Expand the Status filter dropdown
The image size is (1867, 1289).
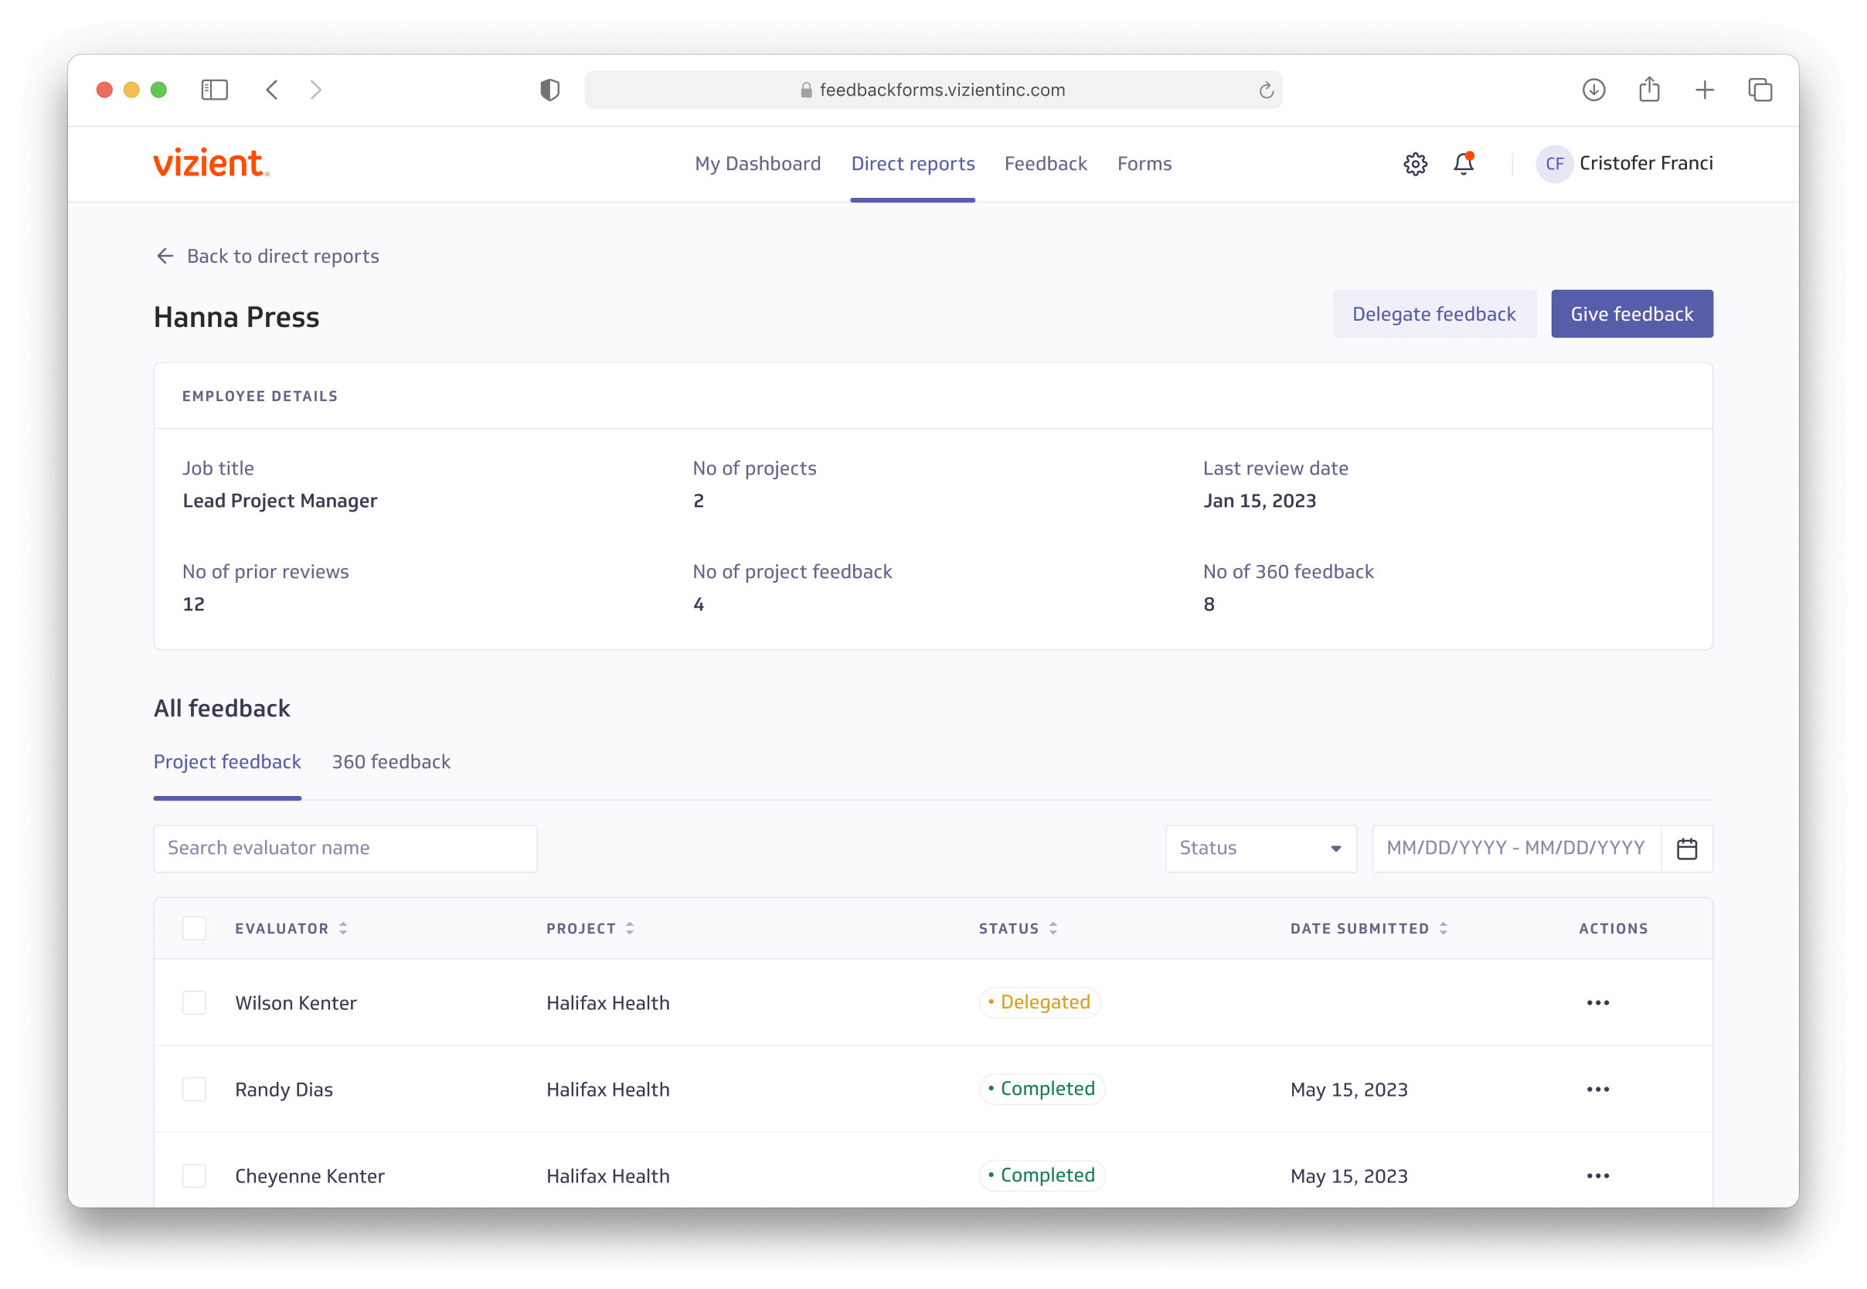pyautogui.click(x=1260, y=848)
